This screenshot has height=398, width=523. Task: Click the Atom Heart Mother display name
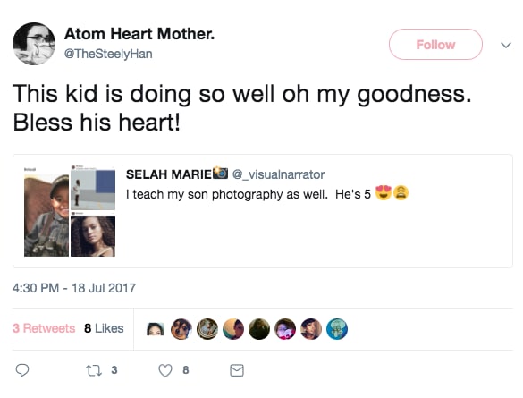coord(139,34)
